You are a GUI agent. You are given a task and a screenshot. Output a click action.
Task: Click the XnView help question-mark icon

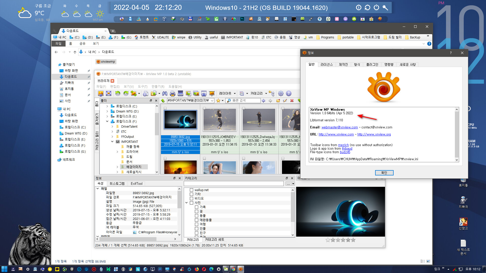[x=289, y=94]
